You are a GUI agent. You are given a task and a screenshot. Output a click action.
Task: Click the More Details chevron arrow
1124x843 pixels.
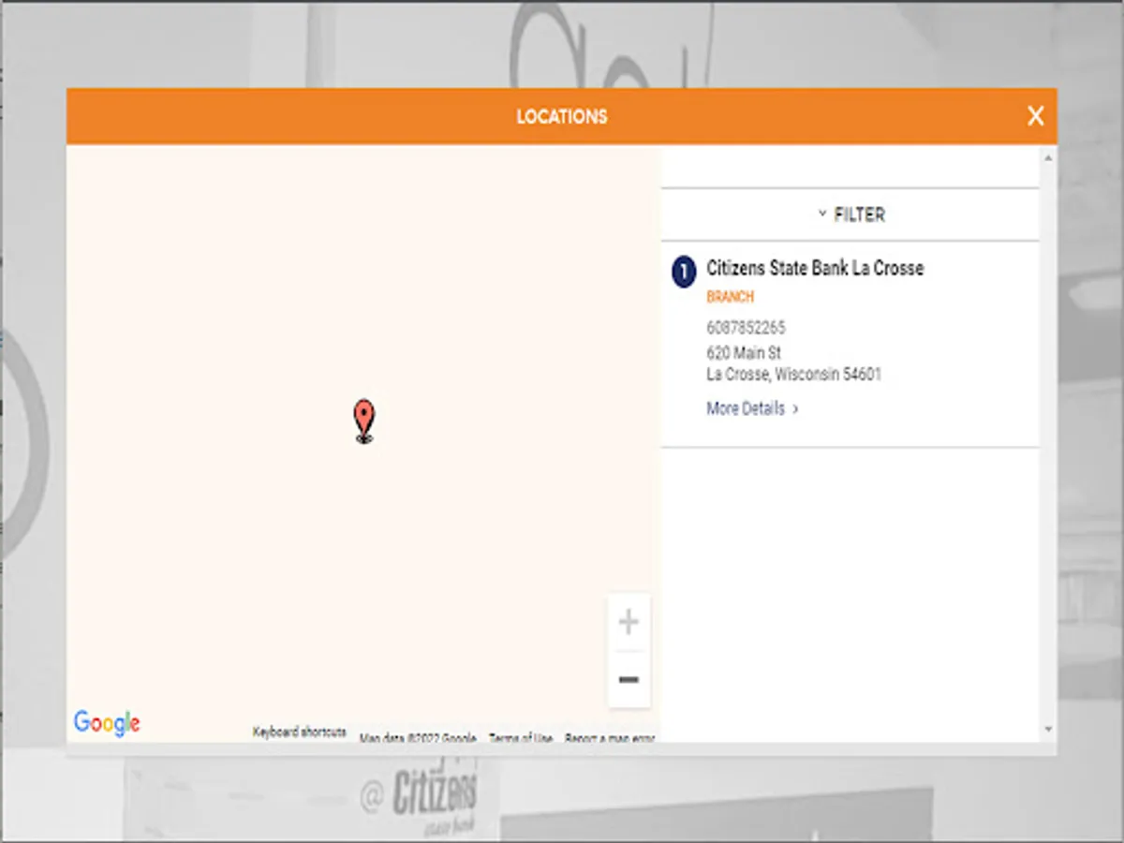pos(795,409)
